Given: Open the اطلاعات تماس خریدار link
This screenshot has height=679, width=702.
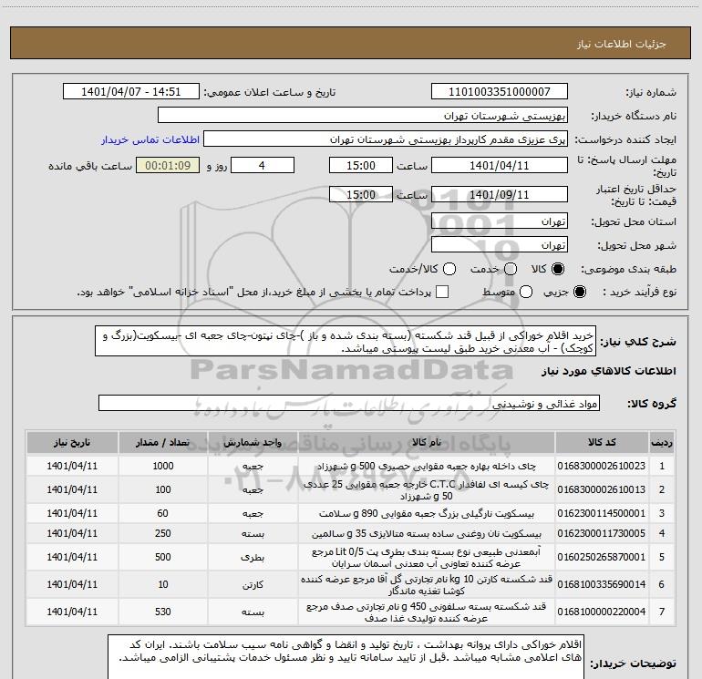Looking at the screenshot, I should pyautogui.click(x=150, y=139).
